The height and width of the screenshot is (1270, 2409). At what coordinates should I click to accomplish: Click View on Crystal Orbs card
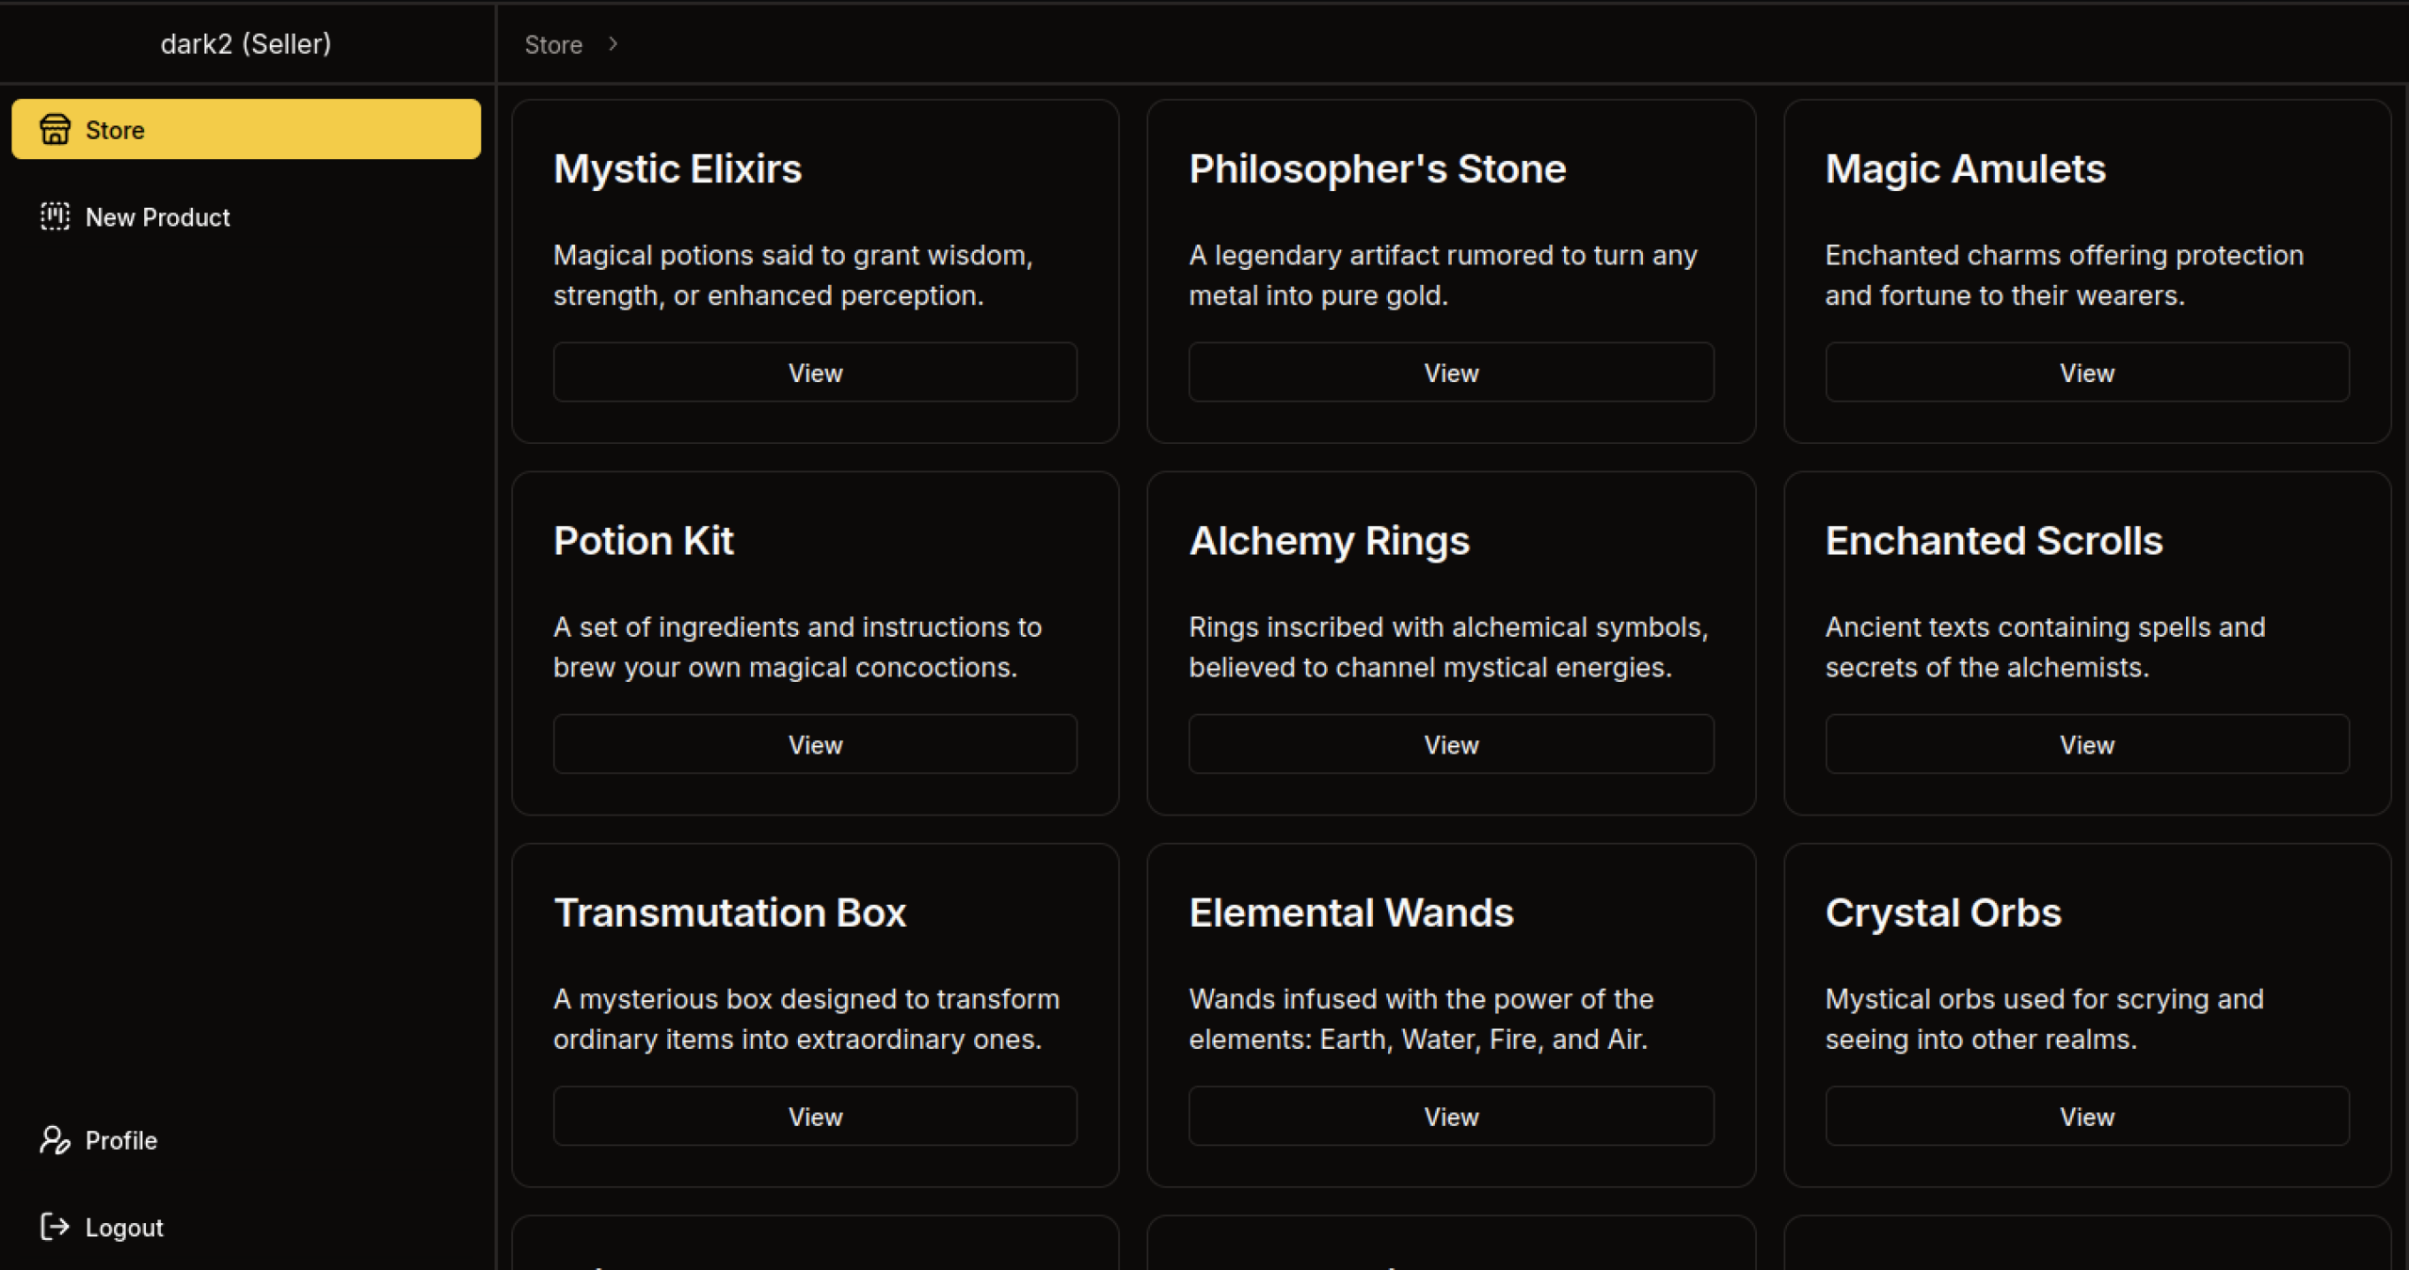pyautogui.click(x=2086, y=1117)
